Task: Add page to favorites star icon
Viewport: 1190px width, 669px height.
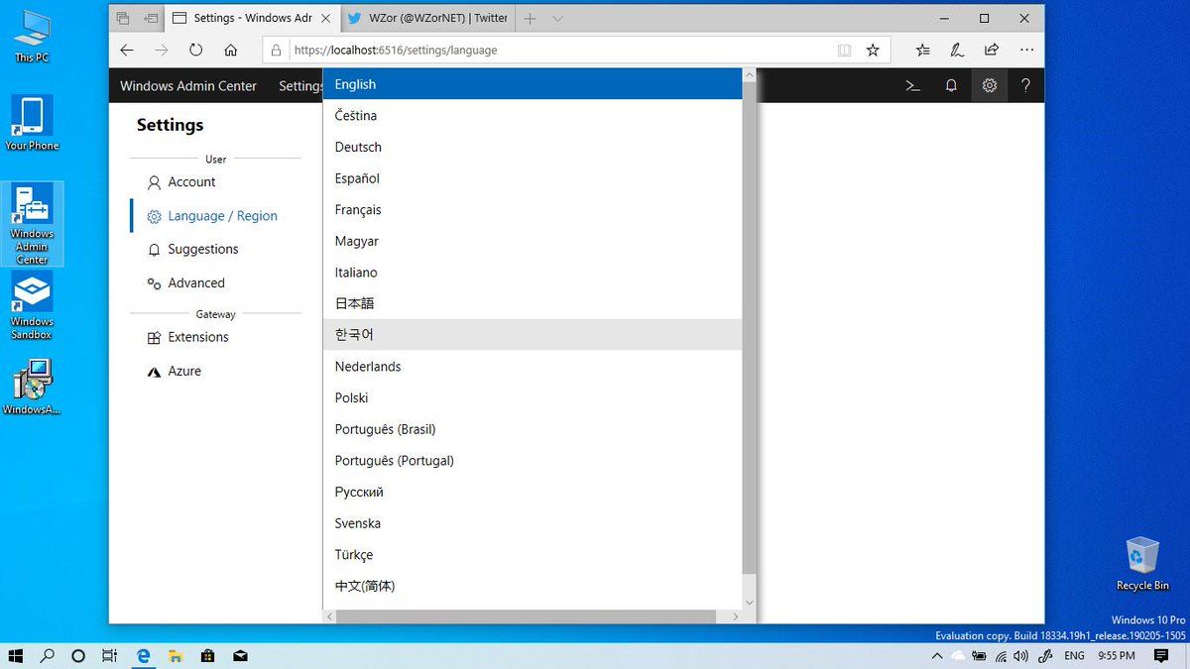Action: click(873, 50)
